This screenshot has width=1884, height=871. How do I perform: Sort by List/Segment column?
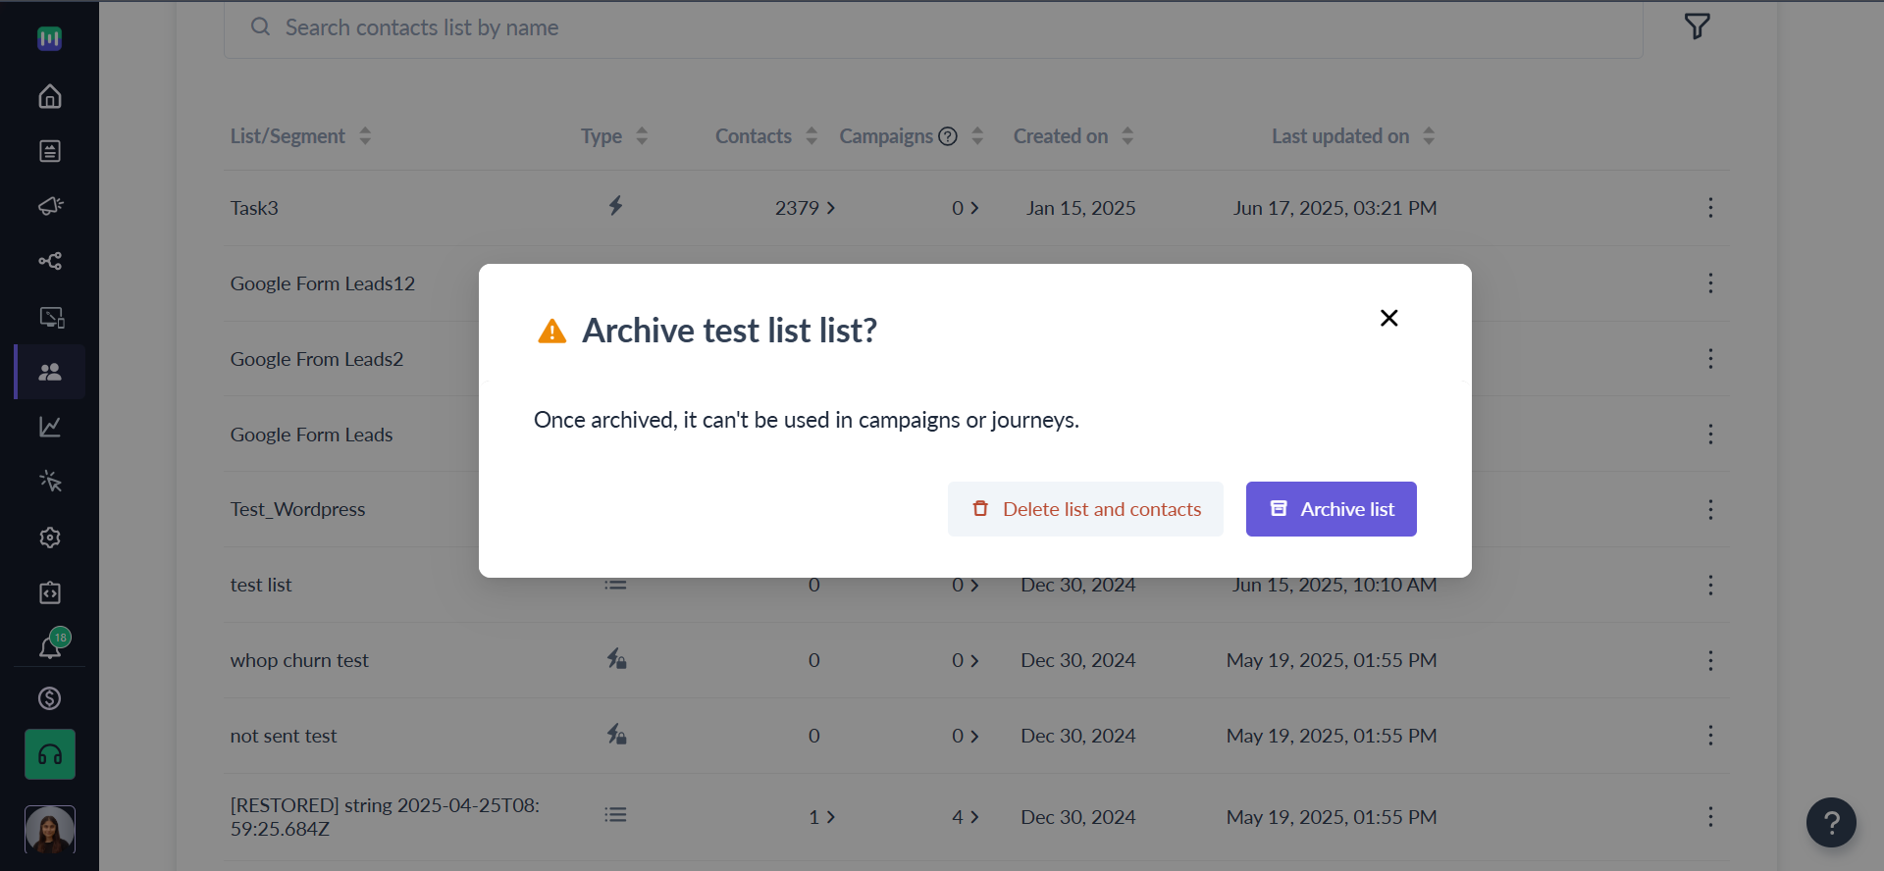coord(365,136)
